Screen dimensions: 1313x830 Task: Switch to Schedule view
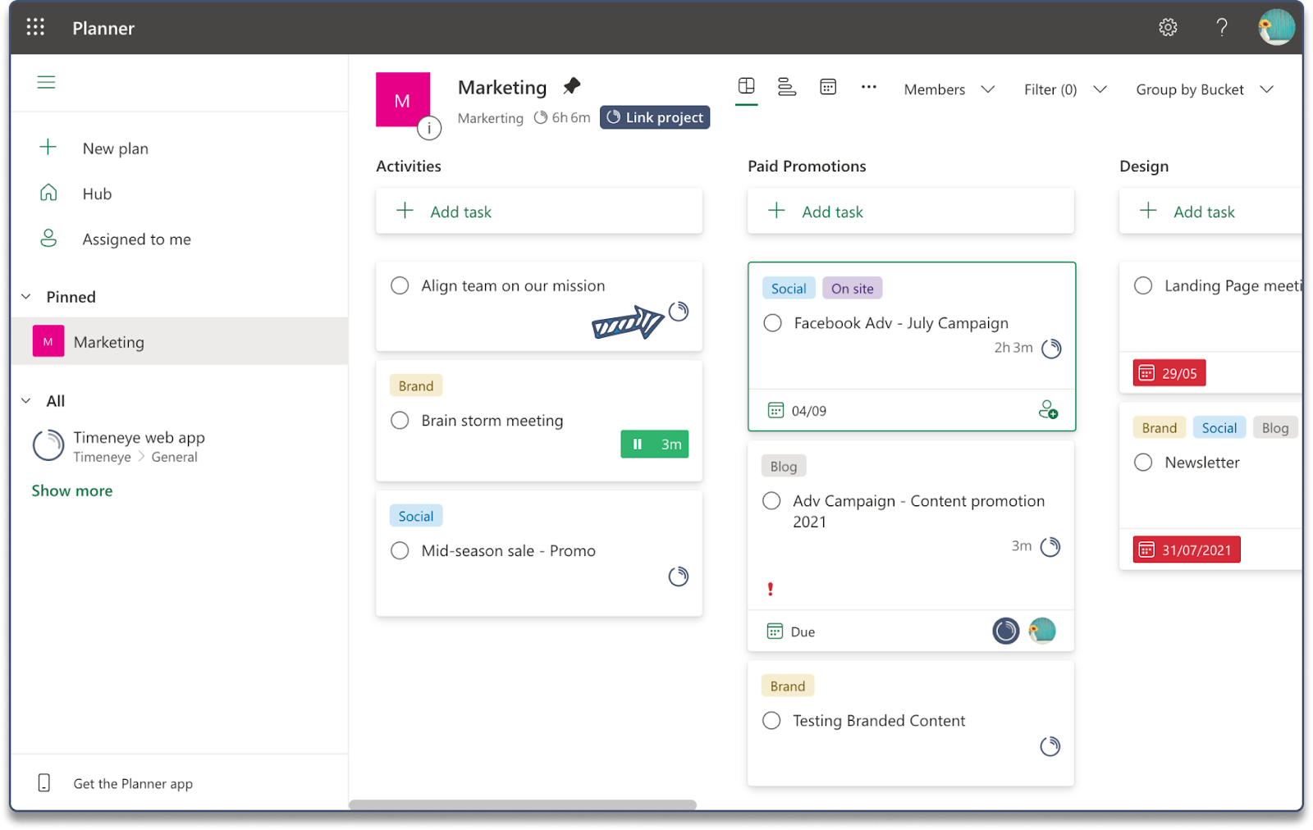[x=828, y=86]
